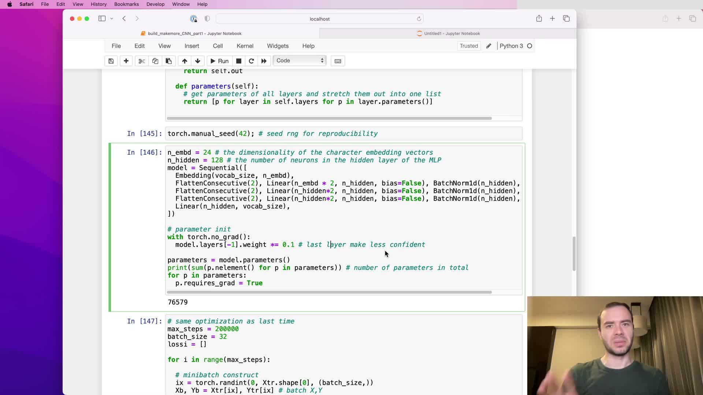Toggle Safari sidebar visibility
Screen dimensions: 703x395
(x=102, y=19)
